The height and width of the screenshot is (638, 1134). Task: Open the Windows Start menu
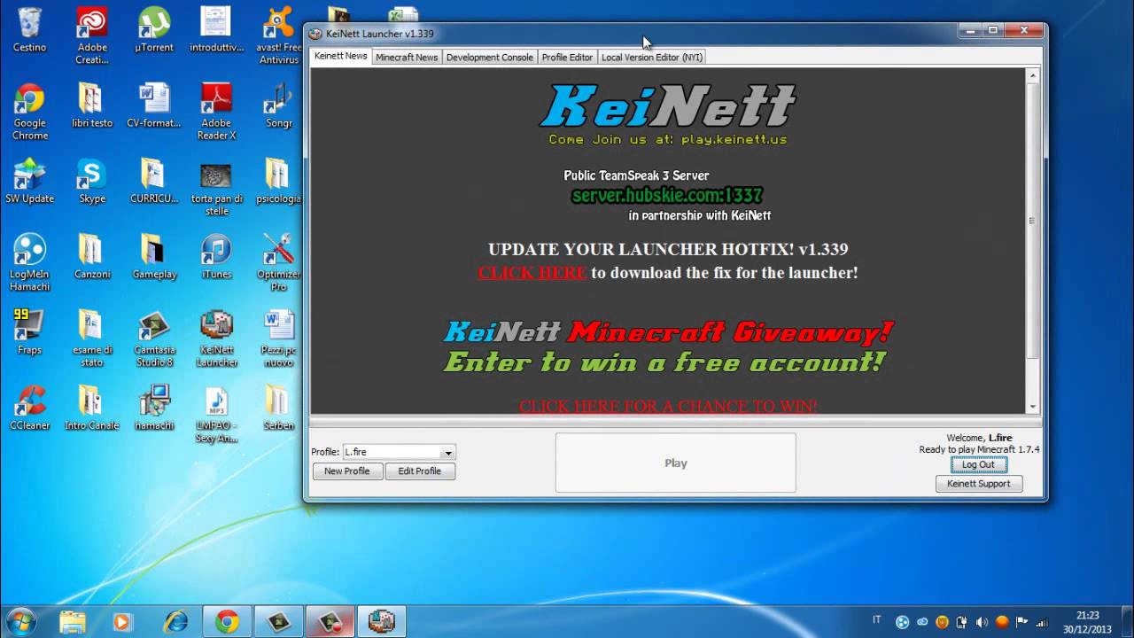(21, 621)
